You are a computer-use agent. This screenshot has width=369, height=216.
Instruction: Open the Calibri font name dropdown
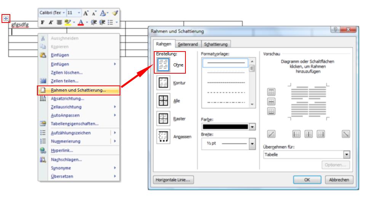[64, 13]
